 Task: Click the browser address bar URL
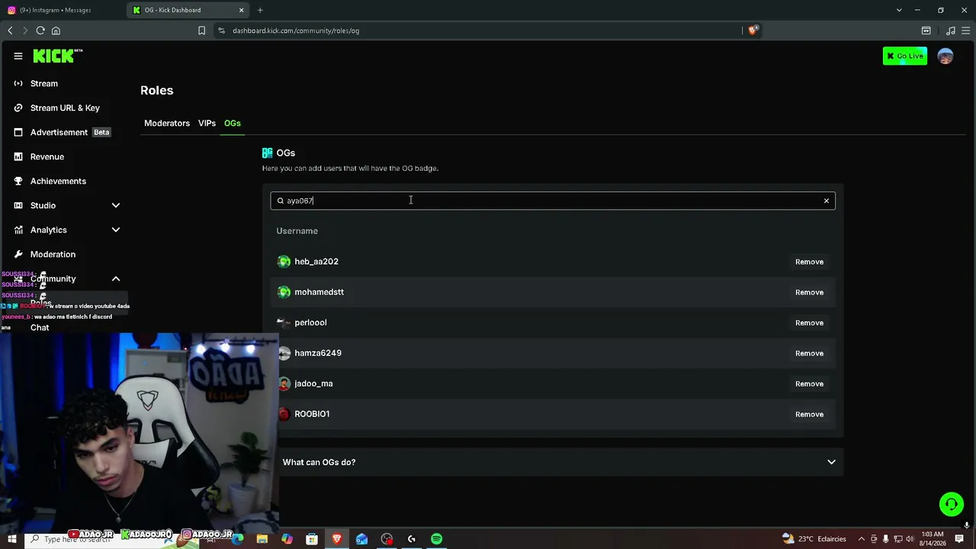tap(296, 30)
